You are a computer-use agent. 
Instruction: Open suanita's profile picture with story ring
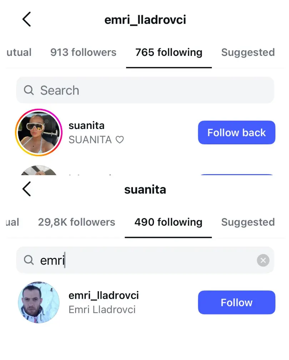38,133
